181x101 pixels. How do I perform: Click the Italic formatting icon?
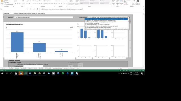17,4
